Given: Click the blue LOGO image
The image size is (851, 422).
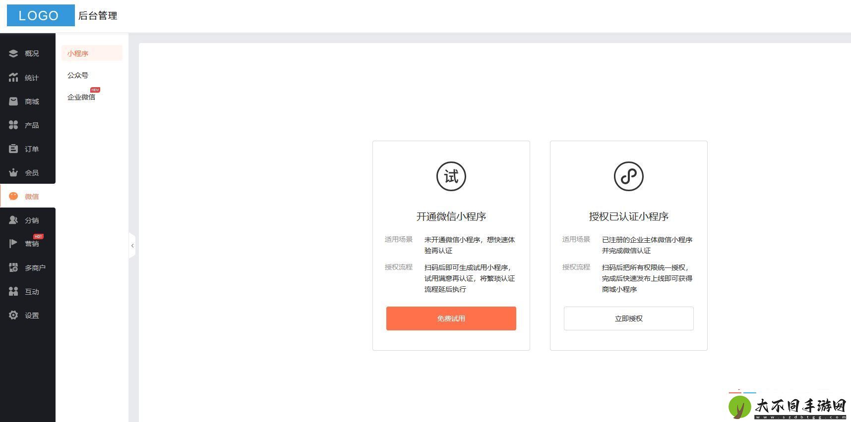Looking at the screenshot, I should click(x=41, y=15).
